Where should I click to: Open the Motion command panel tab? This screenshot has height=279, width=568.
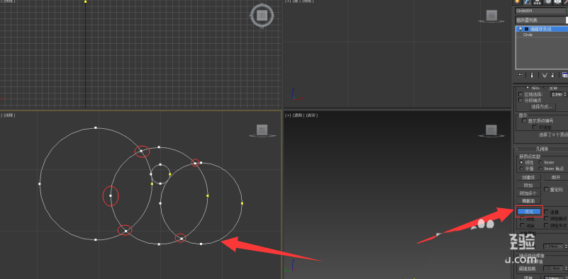coord(548,2)
